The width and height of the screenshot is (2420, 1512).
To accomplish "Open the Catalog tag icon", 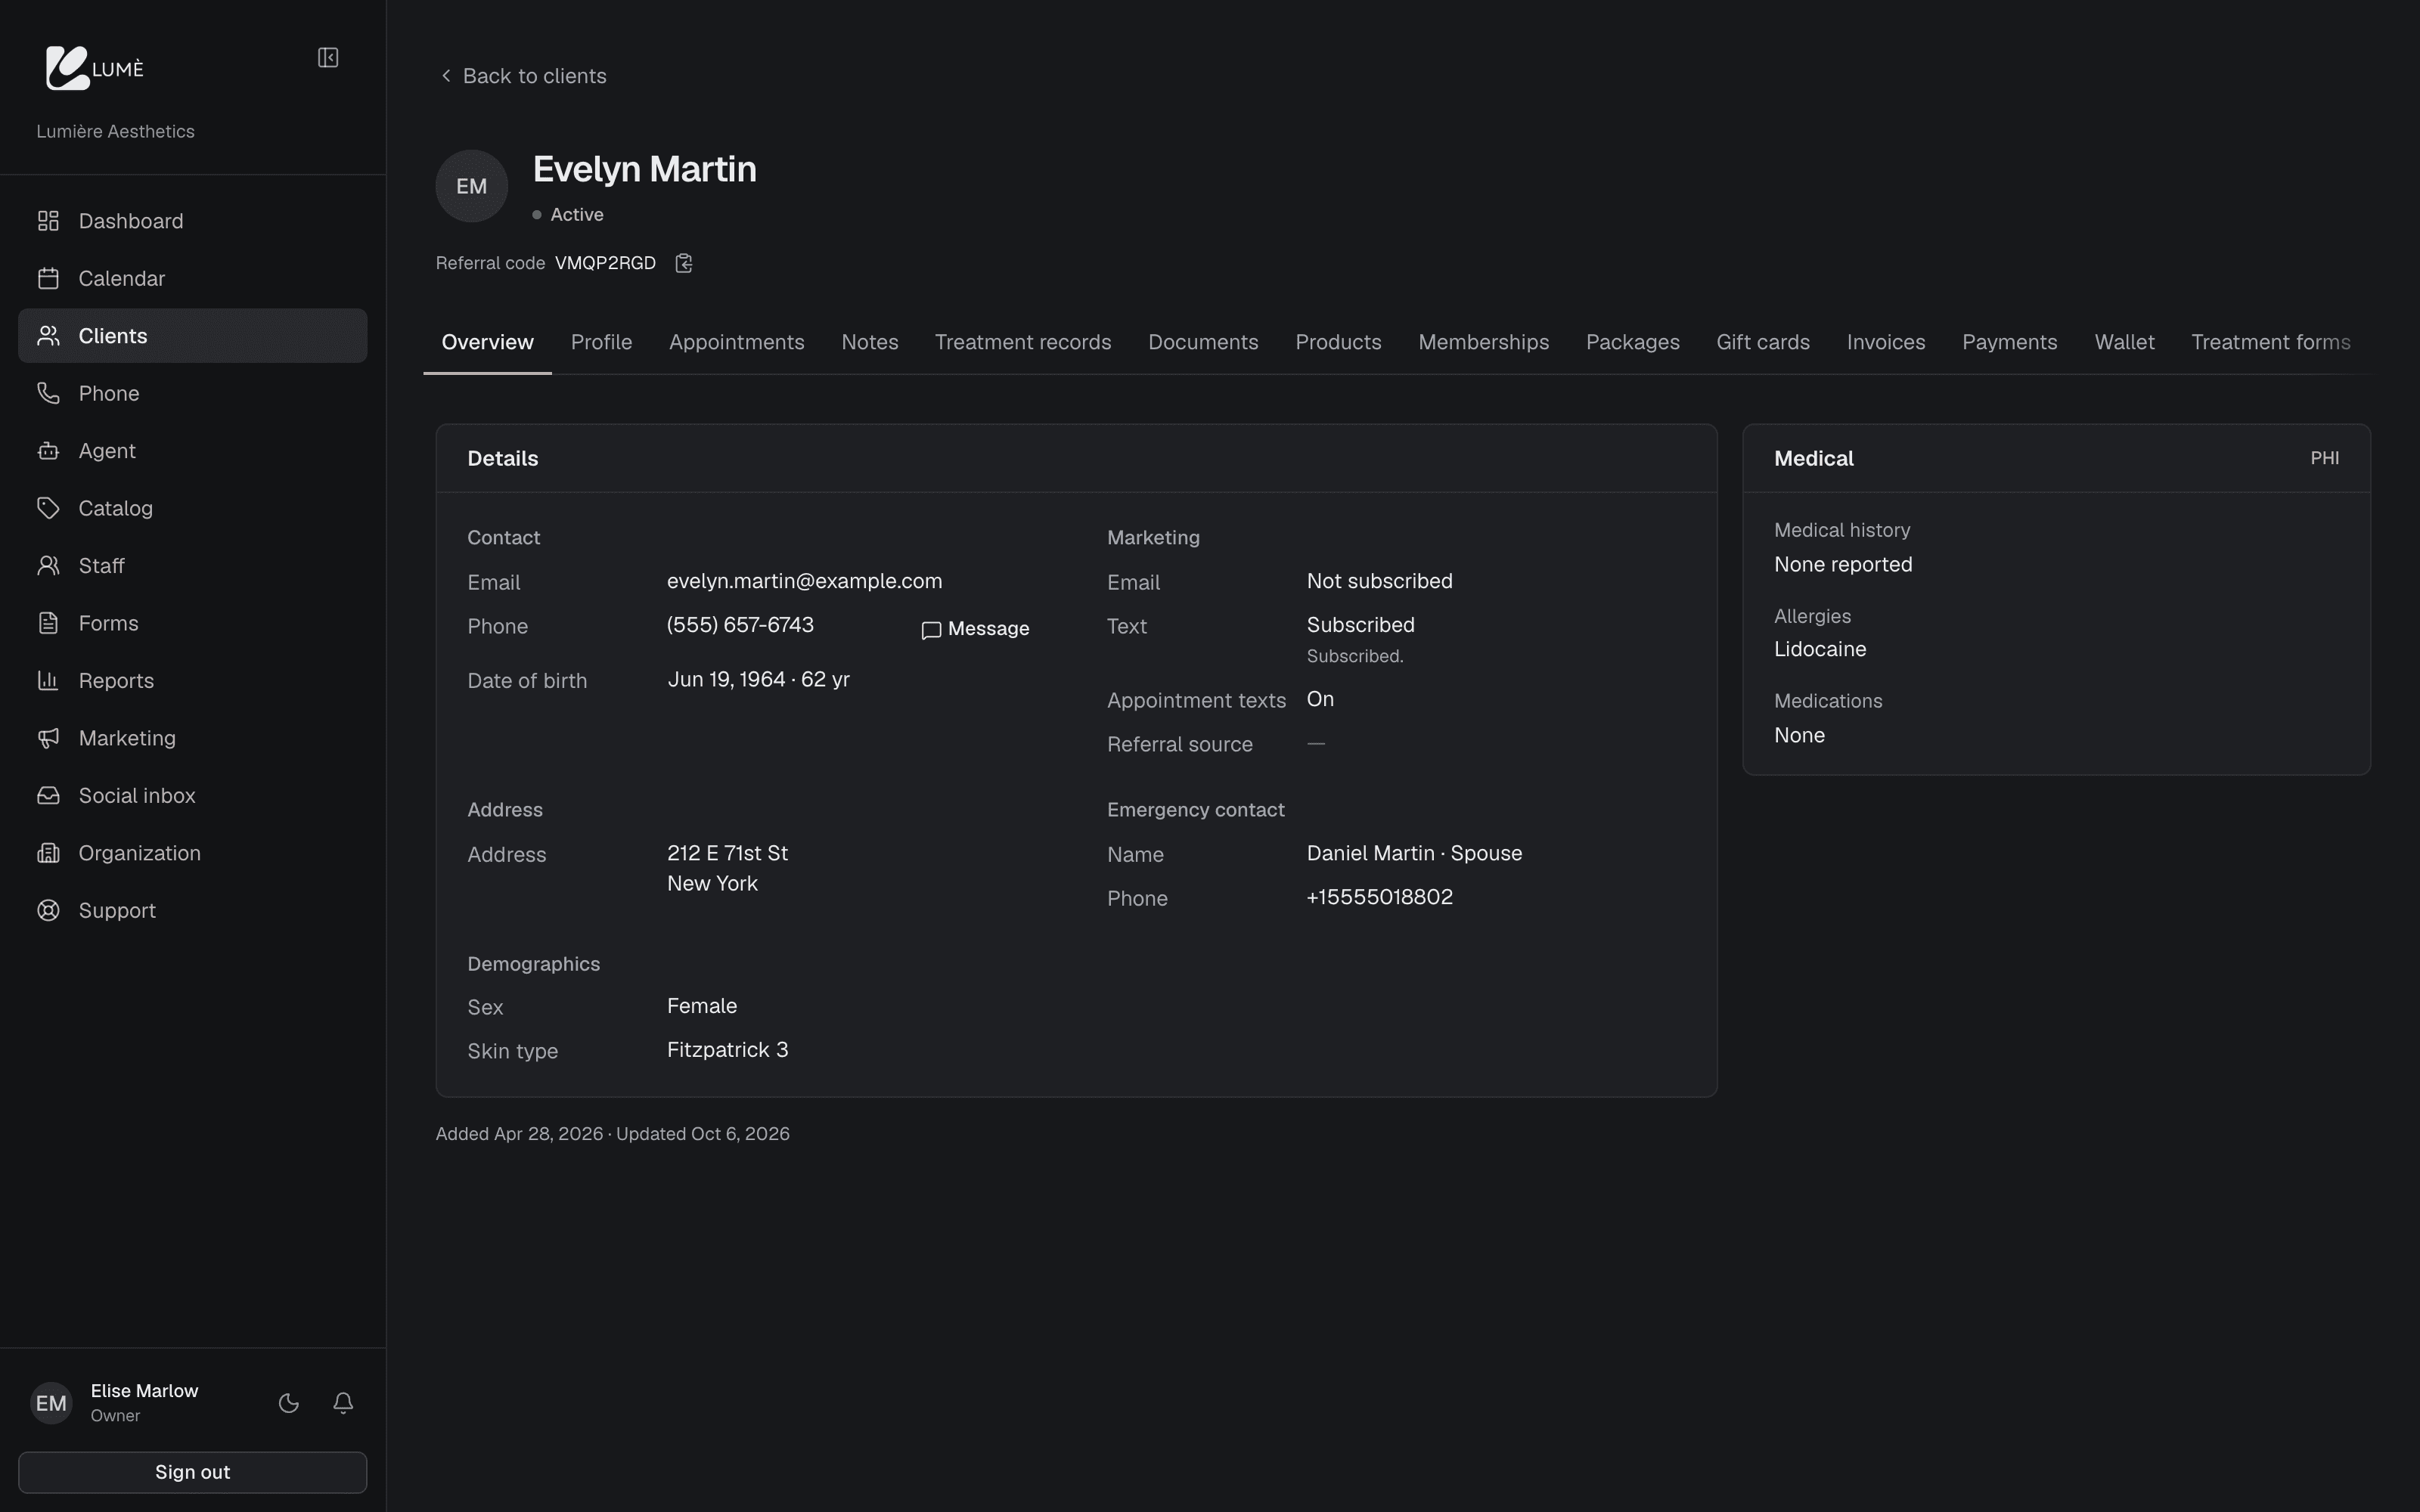I will [48, 508].
